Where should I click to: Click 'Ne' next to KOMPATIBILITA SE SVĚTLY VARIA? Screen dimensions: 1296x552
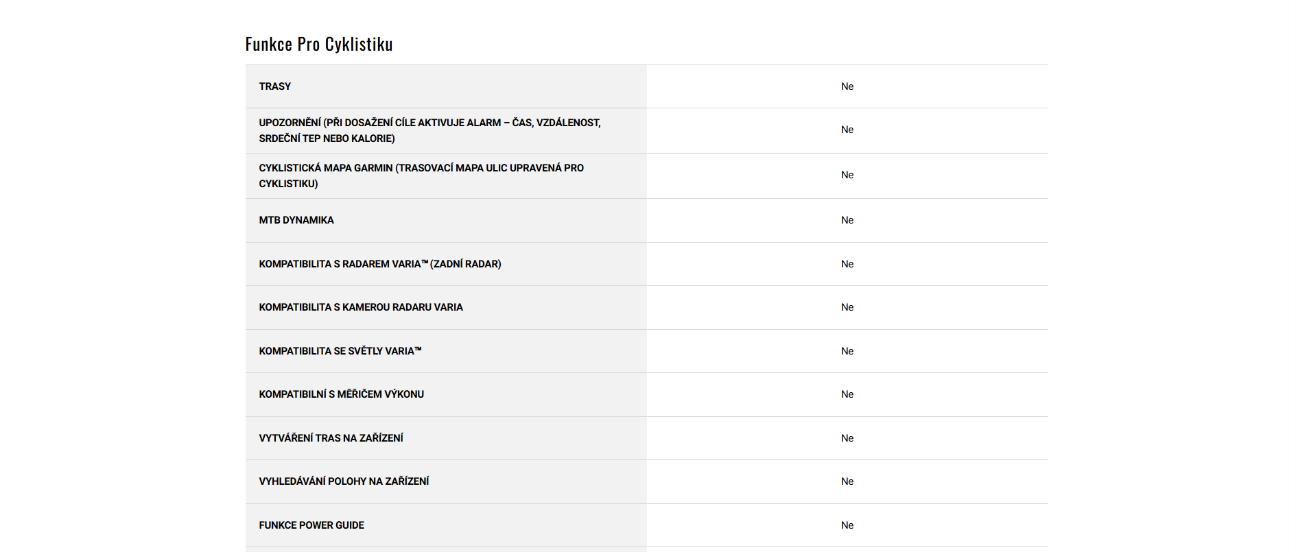(x=847, y=351)
